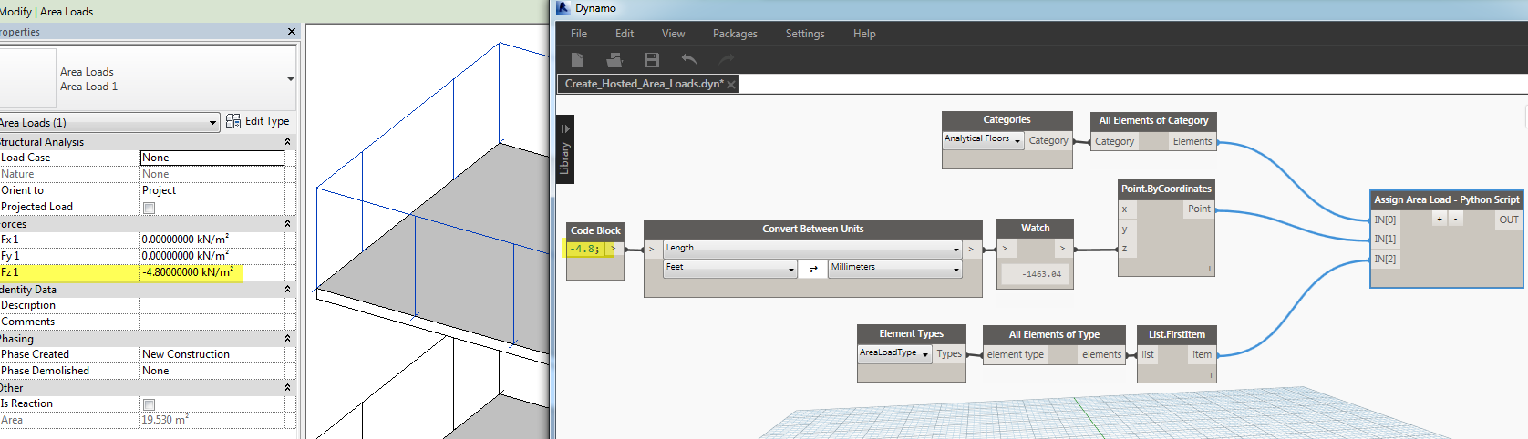This screenshot has height=439, width=1528.
Task: Open the Millimeters to-unit dropdown
Action: tap(895, 268)
